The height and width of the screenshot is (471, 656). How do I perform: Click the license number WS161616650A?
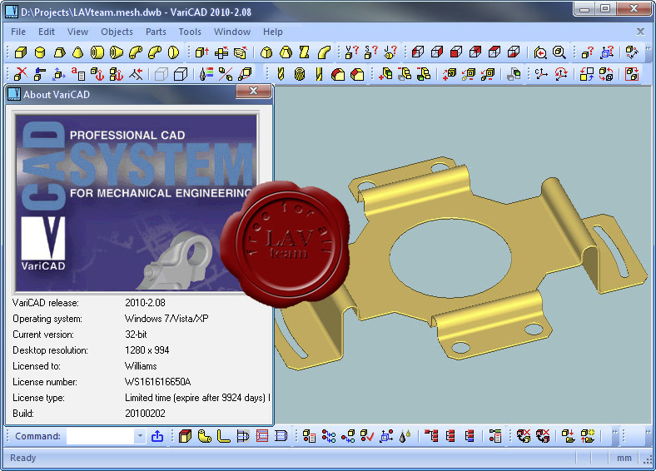point(158,382)
